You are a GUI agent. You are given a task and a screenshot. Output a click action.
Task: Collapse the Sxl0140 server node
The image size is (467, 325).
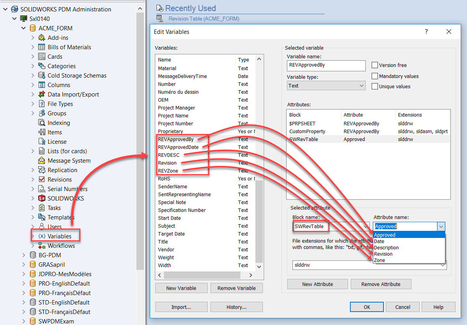(x=14, y=19)
